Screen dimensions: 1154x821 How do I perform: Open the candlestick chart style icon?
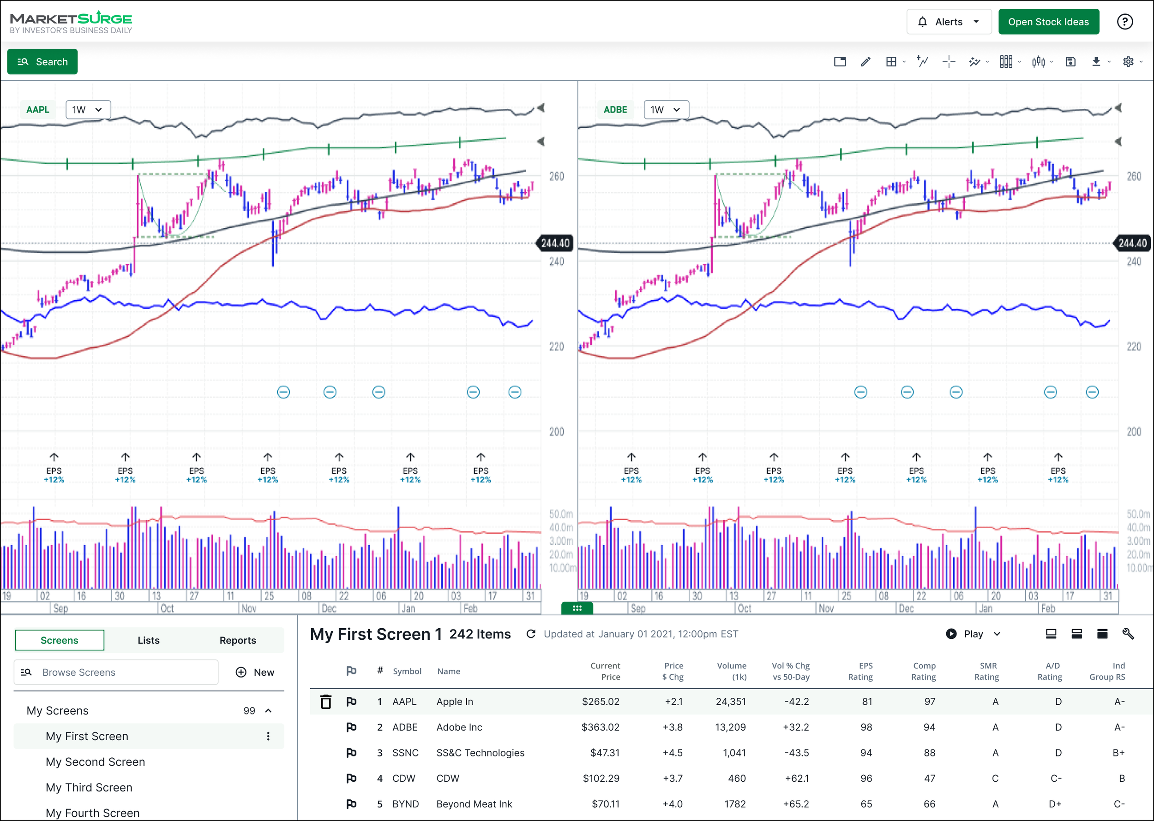1039,62
